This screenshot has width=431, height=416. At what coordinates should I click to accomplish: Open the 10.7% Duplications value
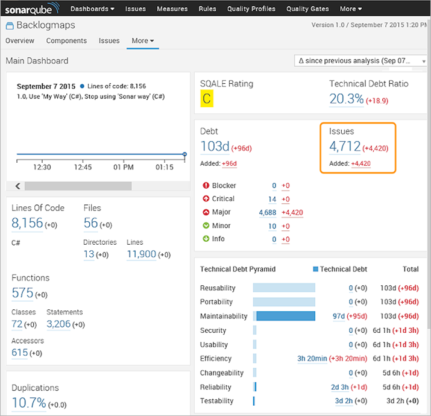point(28,403)
